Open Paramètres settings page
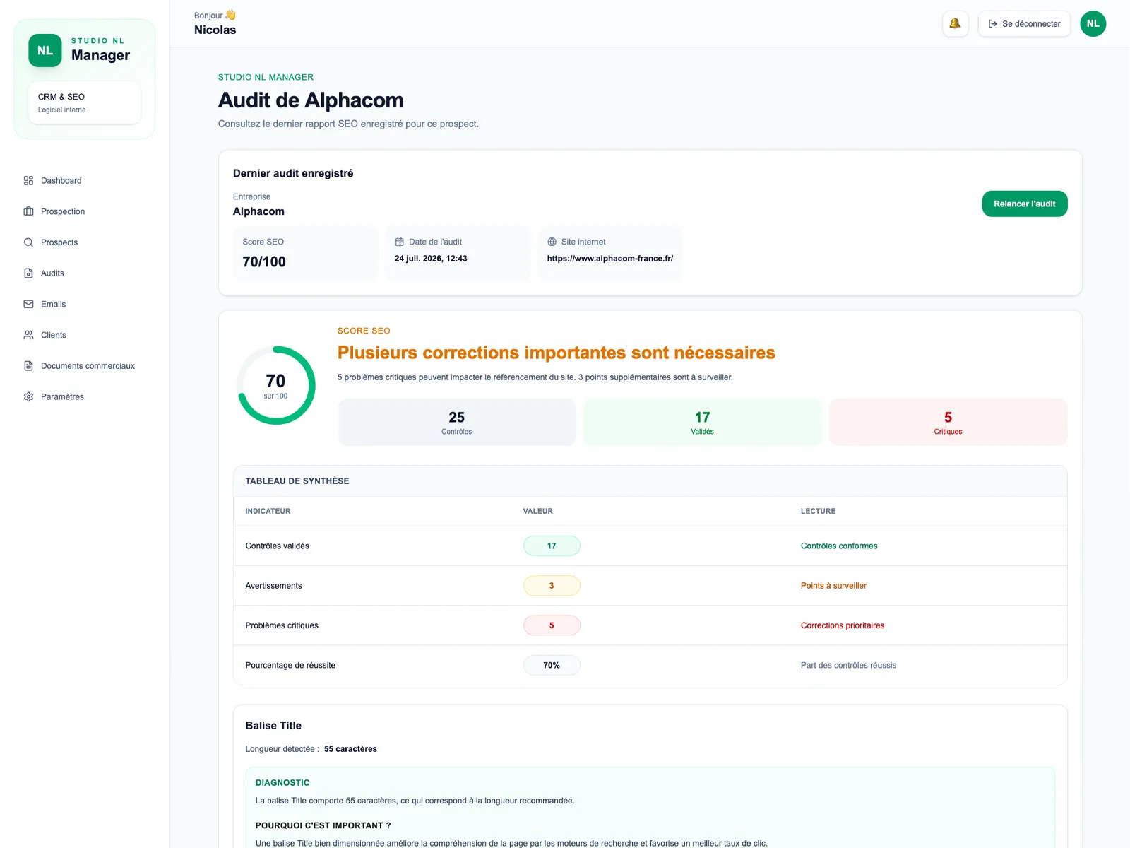The height and width of the screenshot is (848, 1130). [85, 397]
